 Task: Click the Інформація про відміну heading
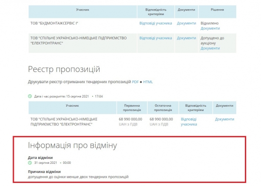coord(72,145)
